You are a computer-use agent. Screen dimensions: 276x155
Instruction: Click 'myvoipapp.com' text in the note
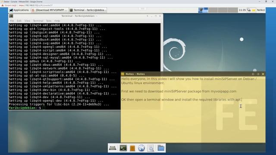223,91
